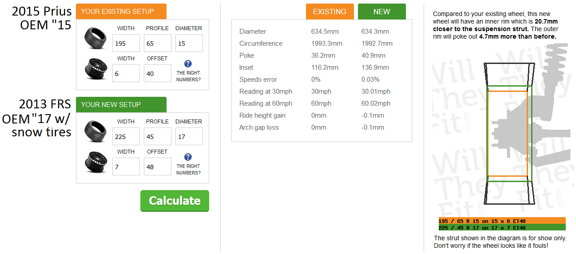576x254 pixels.
Task: Click the new Circumference value 1992.7mm
Action: click(377, 44)
